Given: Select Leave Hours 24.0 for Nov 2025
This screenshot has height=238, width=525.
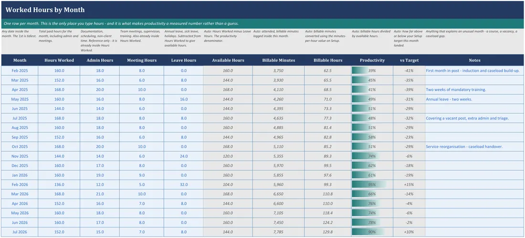Looking at the screenshot, I should 183,156.
